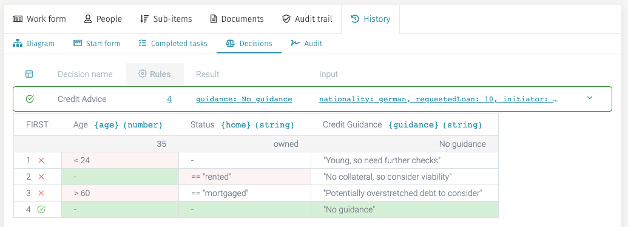The height and width of the screenshot is (227, 628).
Task: Open the Audit sub-tab
Action: point(306,43)
